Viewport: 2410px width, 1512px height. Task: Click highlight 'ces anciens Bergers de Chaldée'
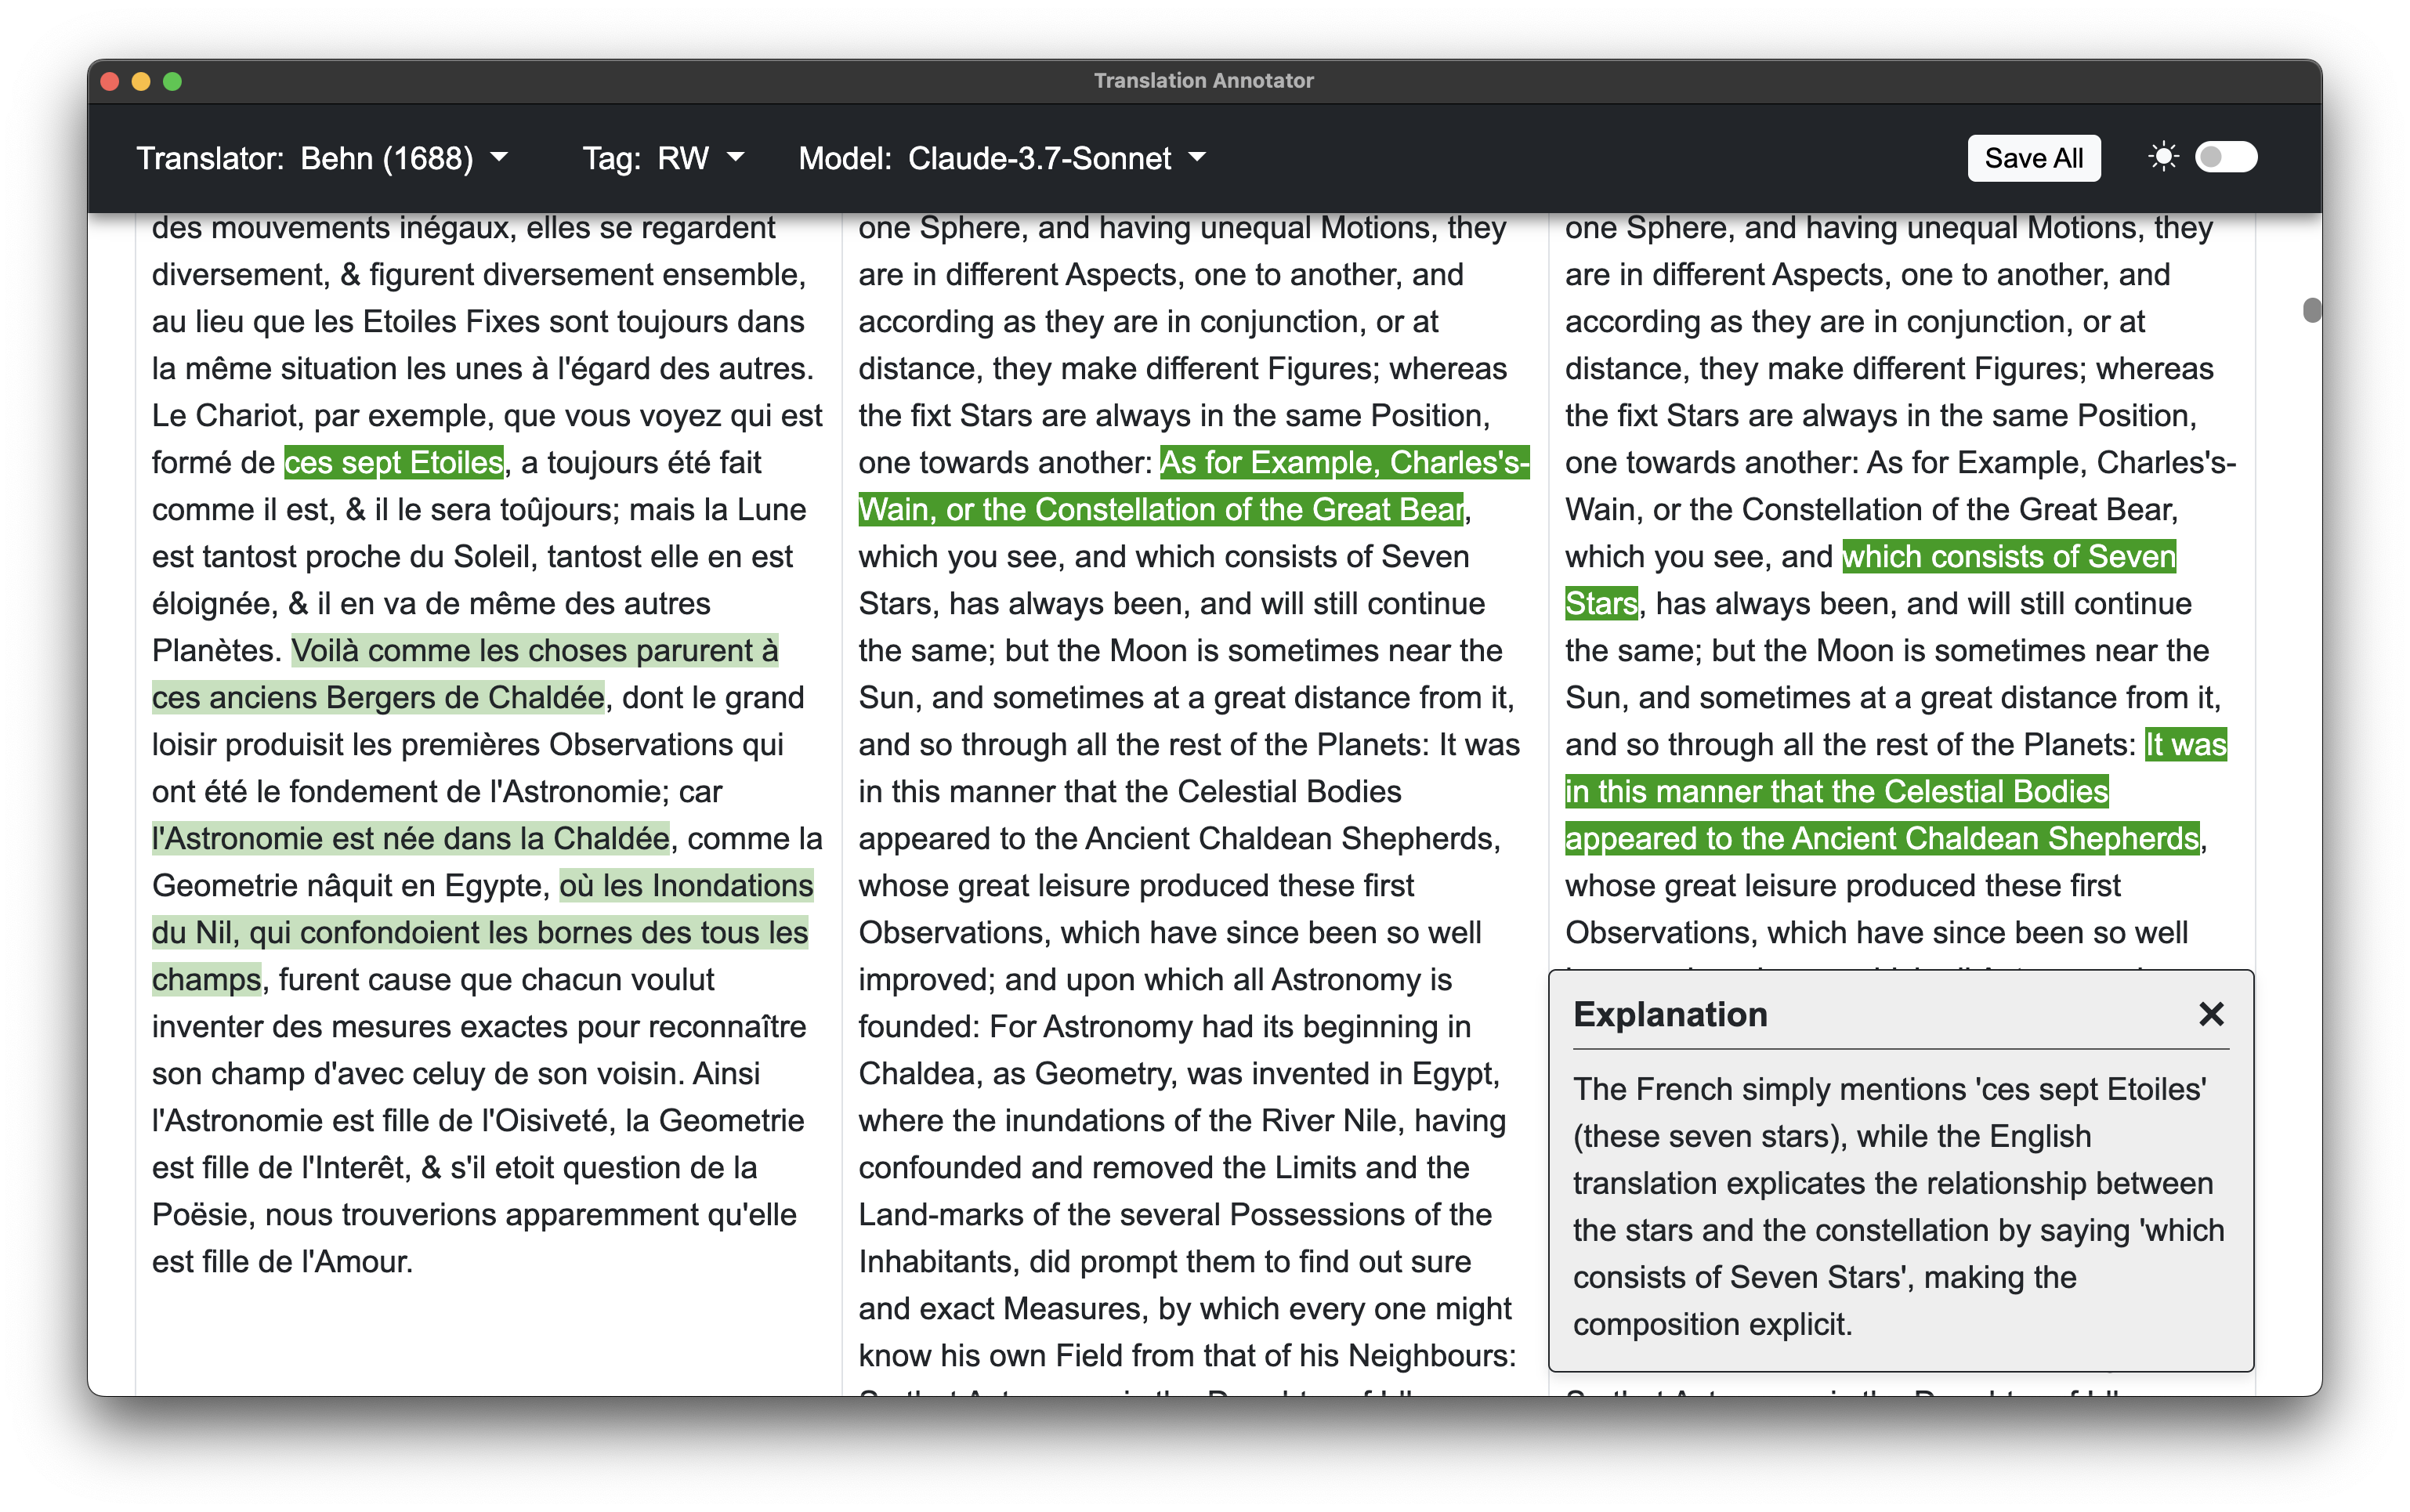click(x=378, y=697)
